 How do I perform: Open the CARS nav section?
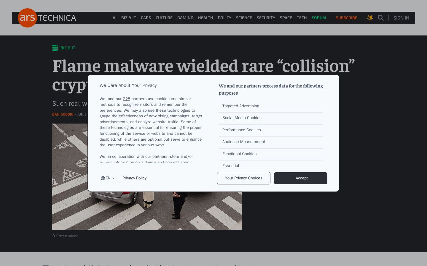[146, 18]
